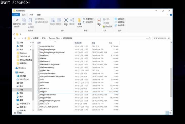The height and width of the screenshot is (124, 185).
Task: Select the Infocenter file
Action: pyautogui.click(x=44, y=83)
